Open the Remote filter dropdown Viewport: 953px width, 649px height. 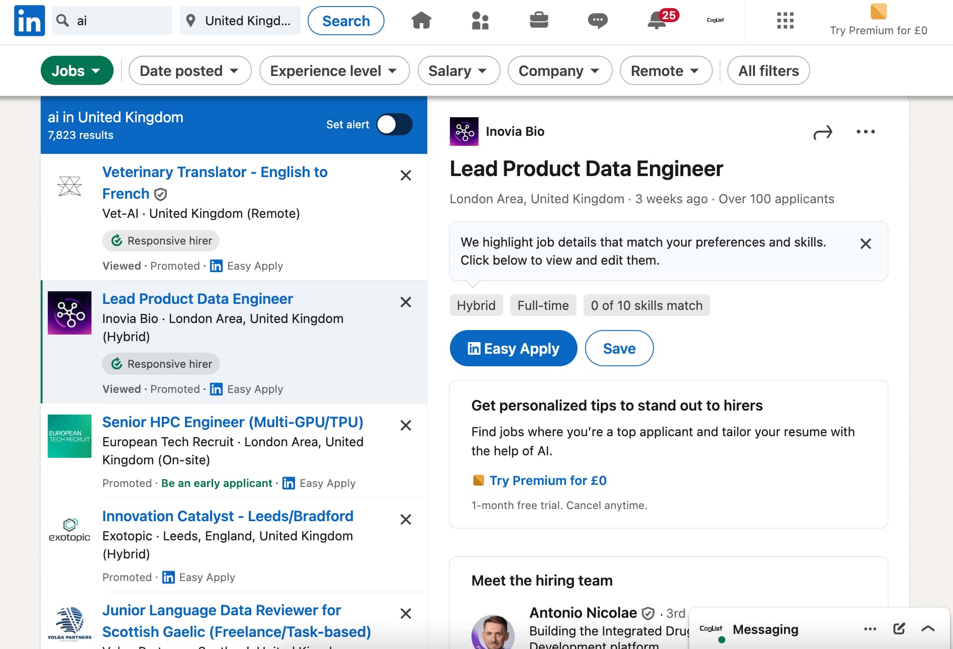(x=666, y=70)
